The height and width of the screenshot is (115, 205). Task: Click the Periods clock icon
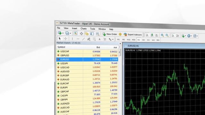click(x=189, y=36)
